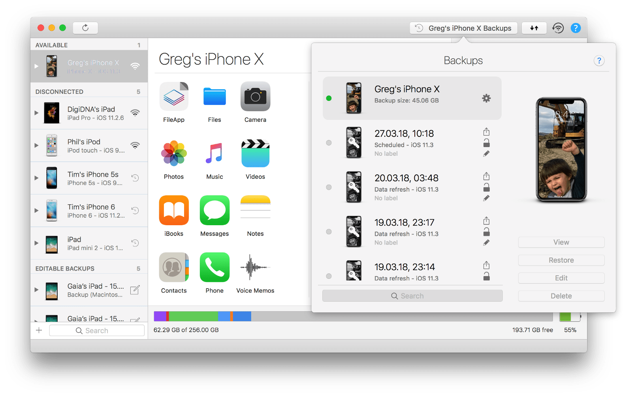Screen dimensions: 632x396
Task: Open the Phone app icon
Action: tap(214, 267)
